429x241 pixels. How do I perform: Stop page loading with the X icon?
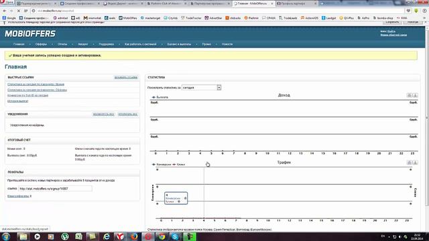(19, 11)
